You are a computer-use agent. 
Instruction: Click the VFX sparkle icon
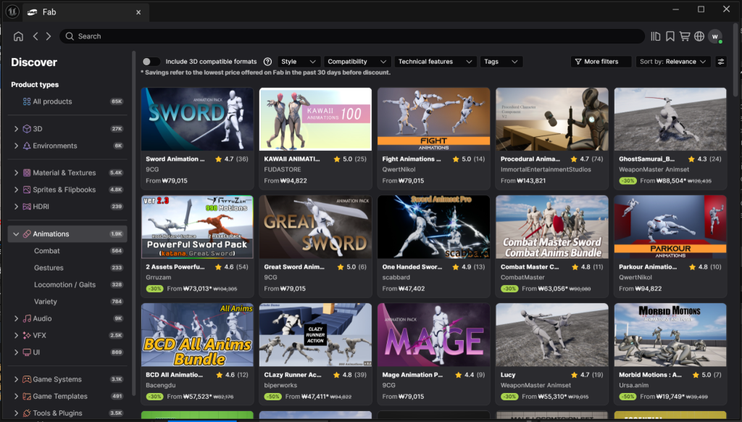27,335
